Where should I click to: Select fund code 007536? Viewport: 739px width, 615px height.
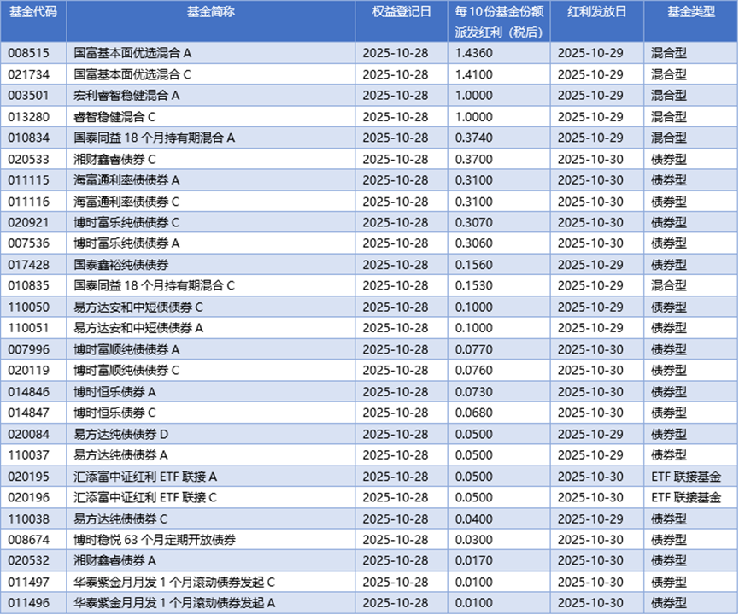click(x=28, y=243)
